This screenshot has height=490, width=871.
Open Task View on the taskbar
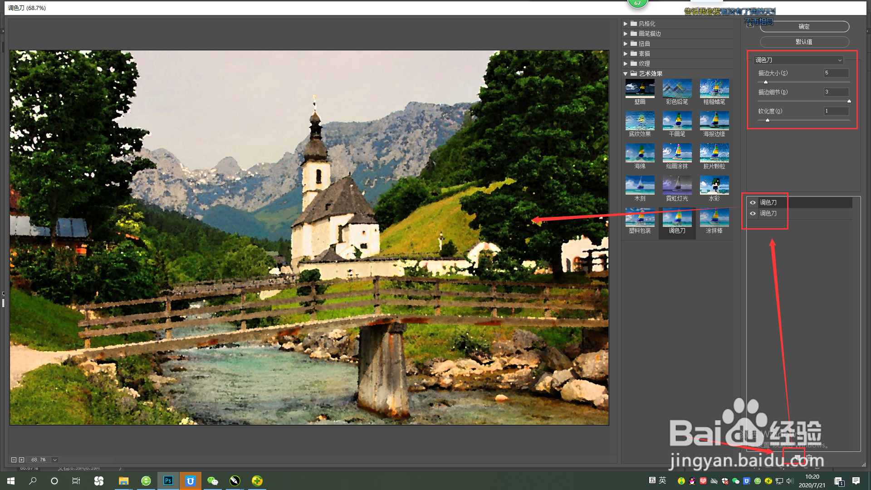tap(76, 481)
